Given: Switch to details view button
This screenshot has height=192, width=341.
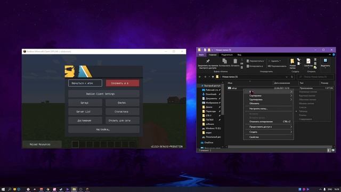Looking at the screenshot, I should click(329, 150).
